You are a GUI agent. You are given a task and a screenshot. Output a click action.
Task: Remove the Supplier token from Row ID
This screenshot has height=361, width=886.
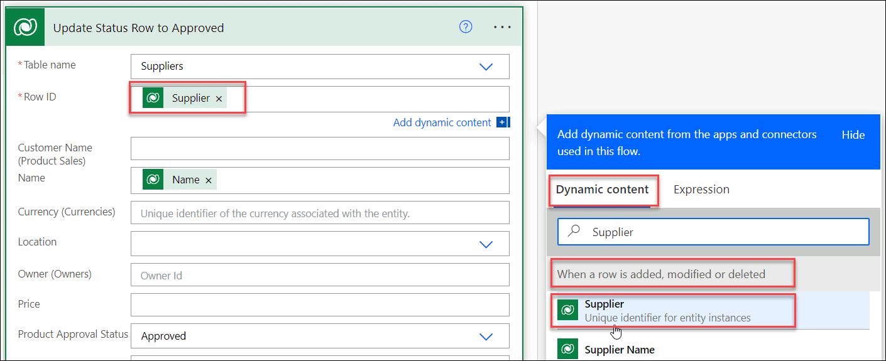tap(219, 99)
